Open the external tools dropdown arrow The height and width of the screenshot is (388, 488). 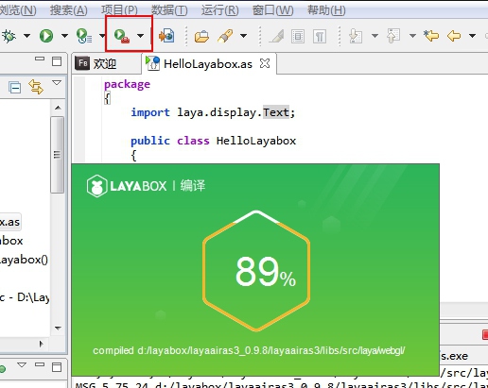(140, 36)
